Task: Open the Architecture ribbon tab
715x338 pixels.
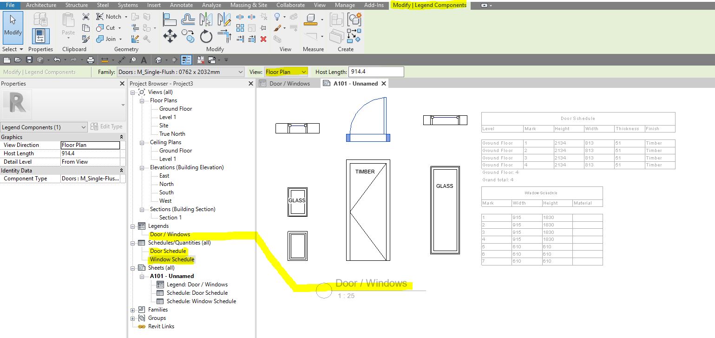Action: tap(41, 5)
